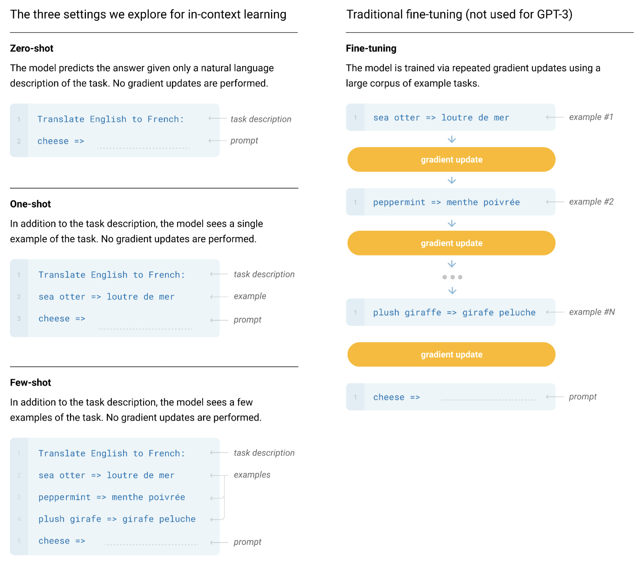
Task: Click the arrow beside Zero-shot task description label
Action: click(x=217, y=119)
